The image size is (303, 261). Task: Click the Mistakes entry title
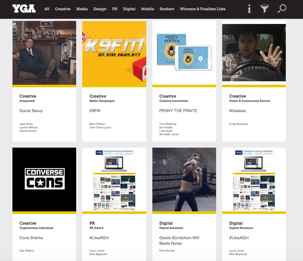pyautogui.click(x=237, y=111)
